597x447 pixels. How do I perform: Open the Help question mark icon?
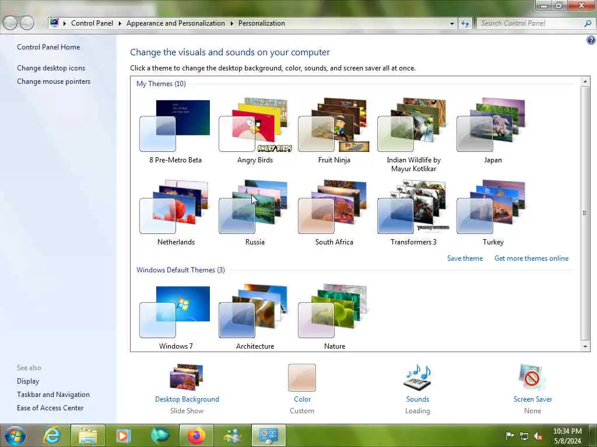(x=591, y=40)
